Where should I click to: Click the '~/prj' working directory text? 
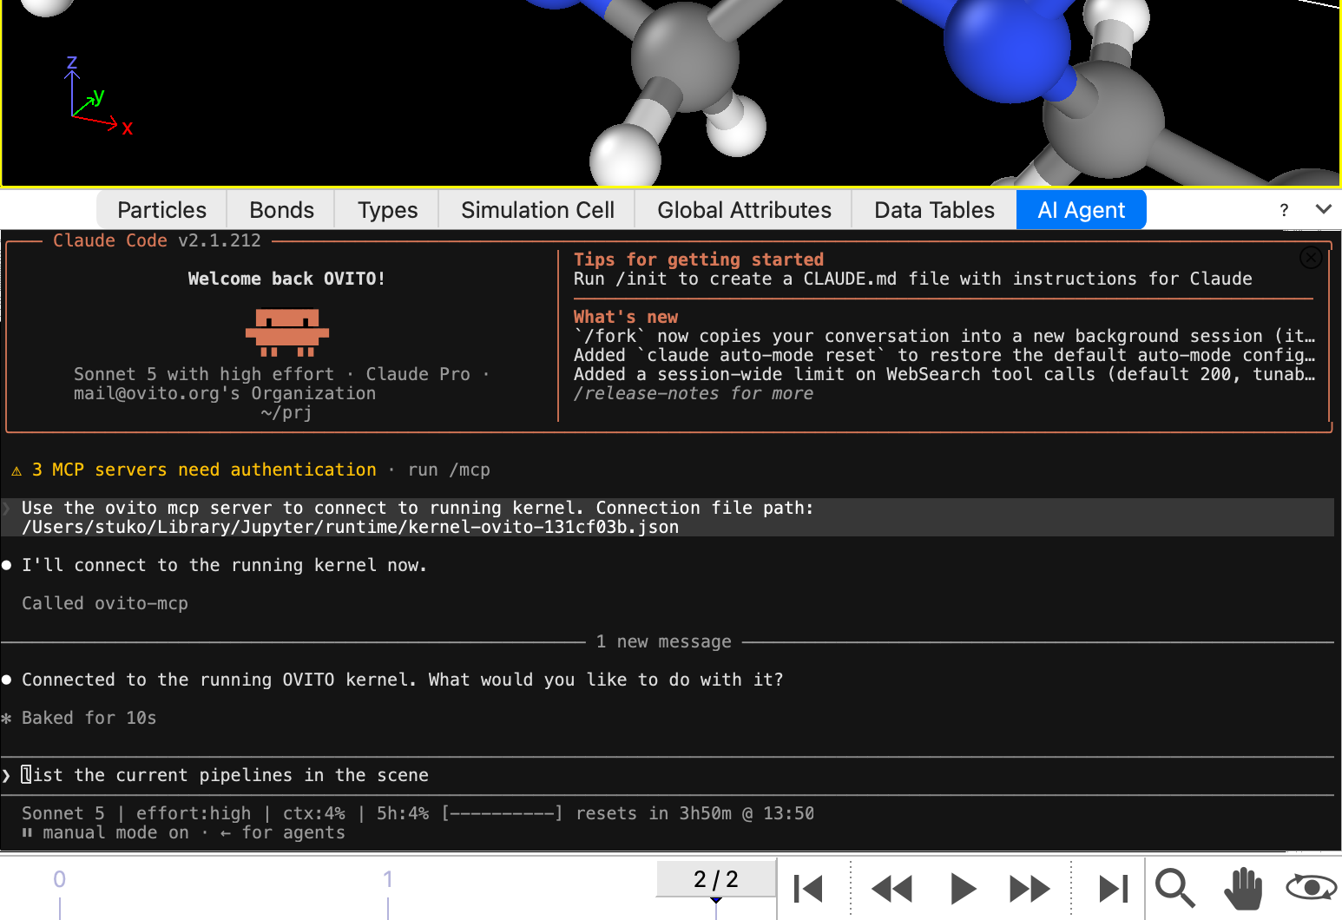pyautogui.click(x=286, y=412)
